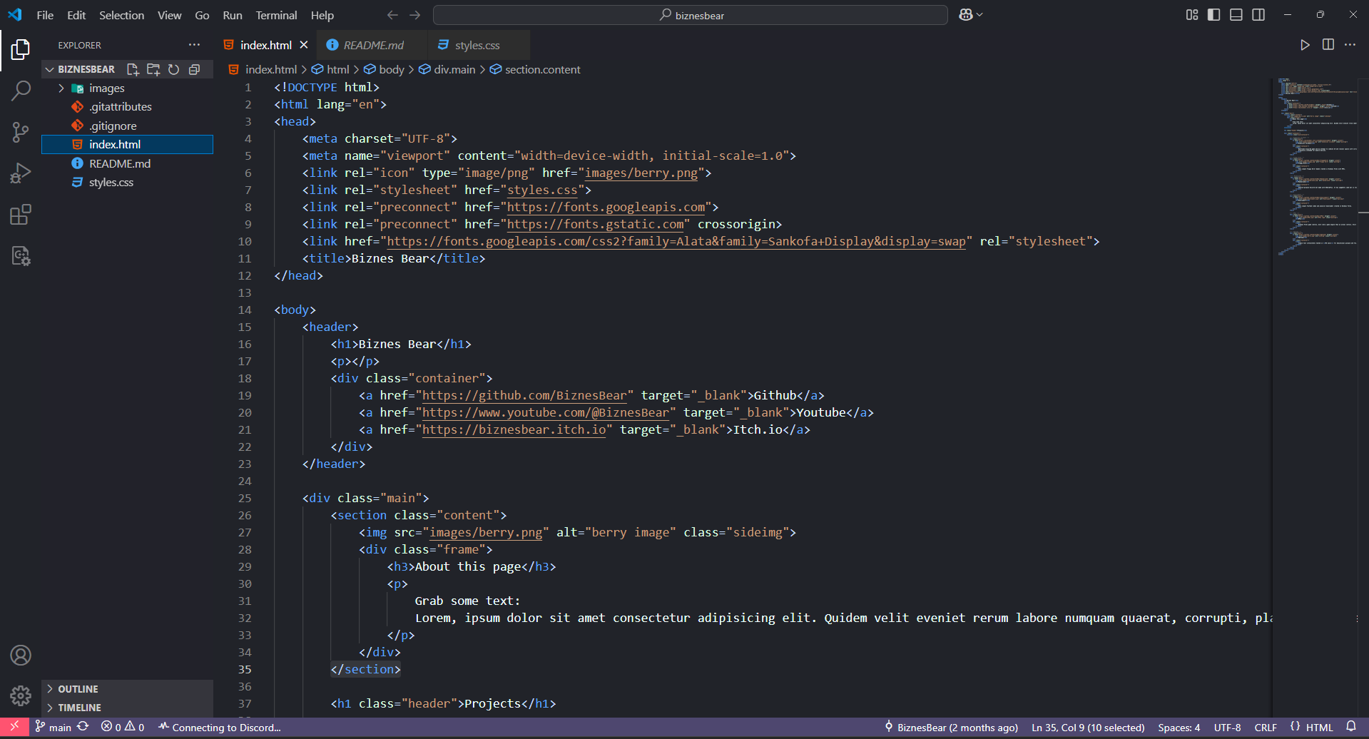Open the Source Control view

21,132
